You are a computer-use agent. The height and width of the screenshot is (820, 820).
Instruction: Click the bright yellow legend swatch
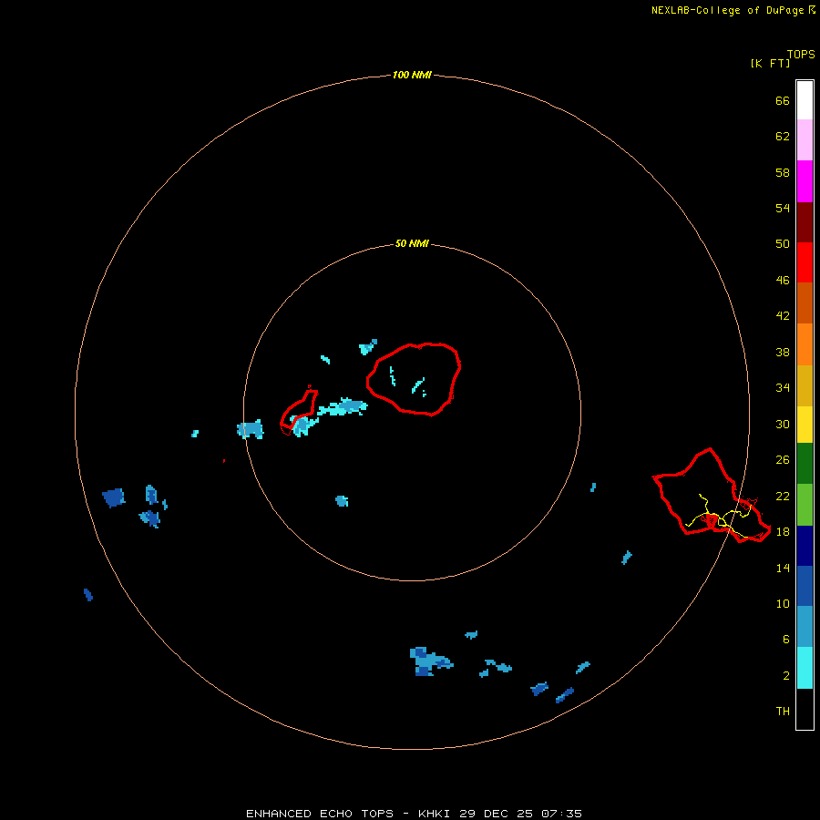pos(805,425)
